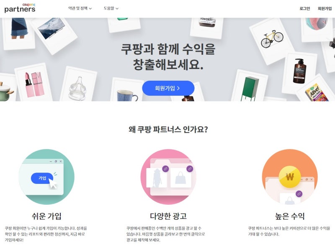Click the 높은 수익 orange coin icon
The width and height of the screenshot is (335, 247).
pyautogui.click(x=290, y=177)
